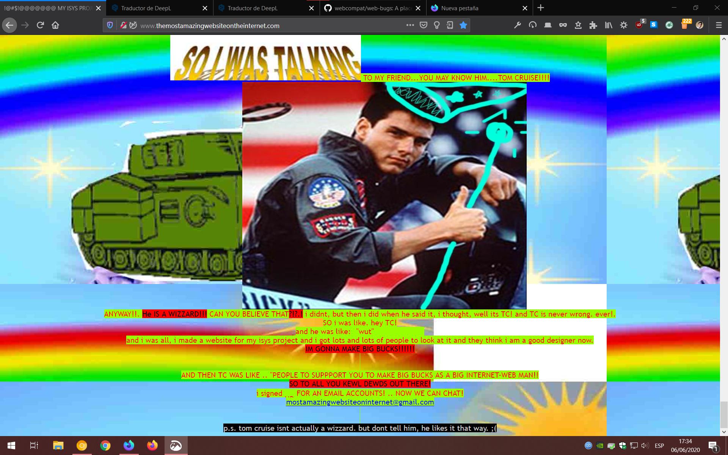728x455 pixels.
Task: Open File Explorer from taskbar
Action: click(x=58, y=446)
